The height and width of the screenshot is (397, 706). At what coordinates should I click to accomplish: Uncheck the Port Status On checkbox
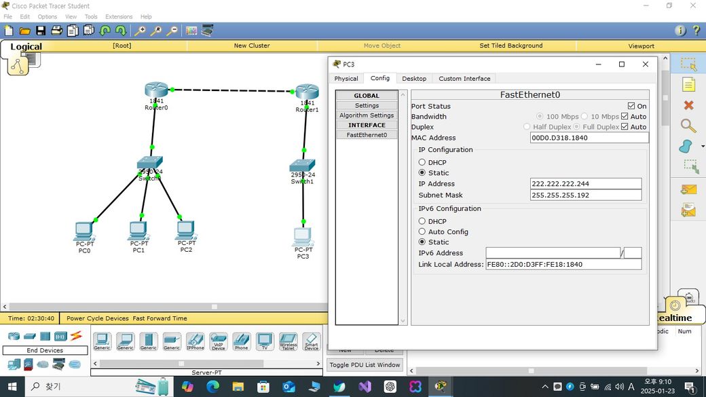click(x=631, y=106)
